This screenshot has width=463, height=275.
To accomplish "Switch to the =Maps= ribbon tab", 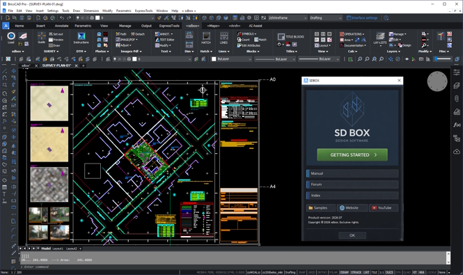I will pyautogui.click(x=213, y=26).
